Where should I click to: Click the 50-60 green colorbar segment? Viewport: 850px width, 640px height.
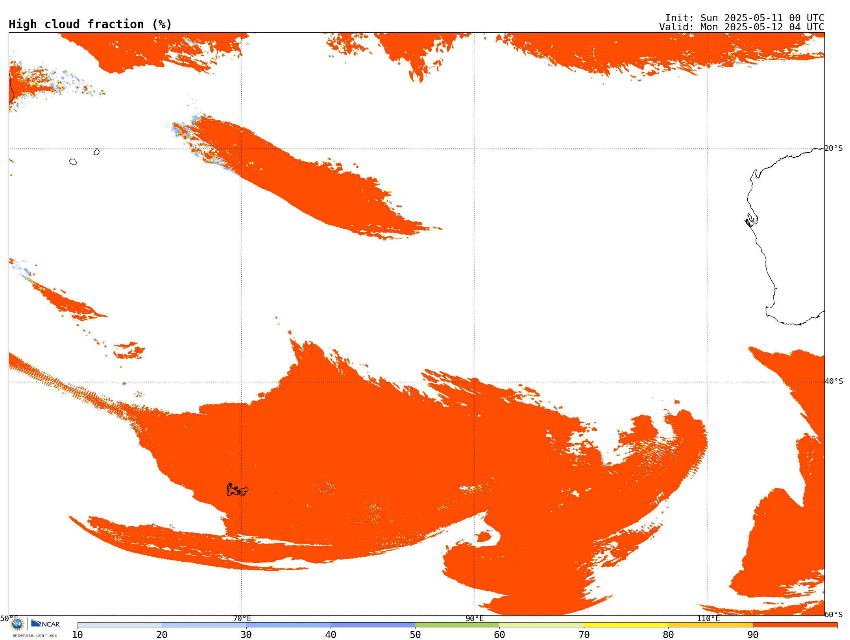point(457,625)
